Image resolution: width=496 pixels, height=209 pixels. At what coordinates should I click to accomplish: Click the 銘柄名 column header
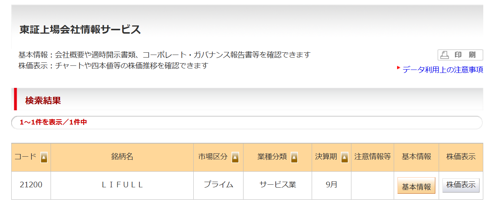[x=122, y=157]
